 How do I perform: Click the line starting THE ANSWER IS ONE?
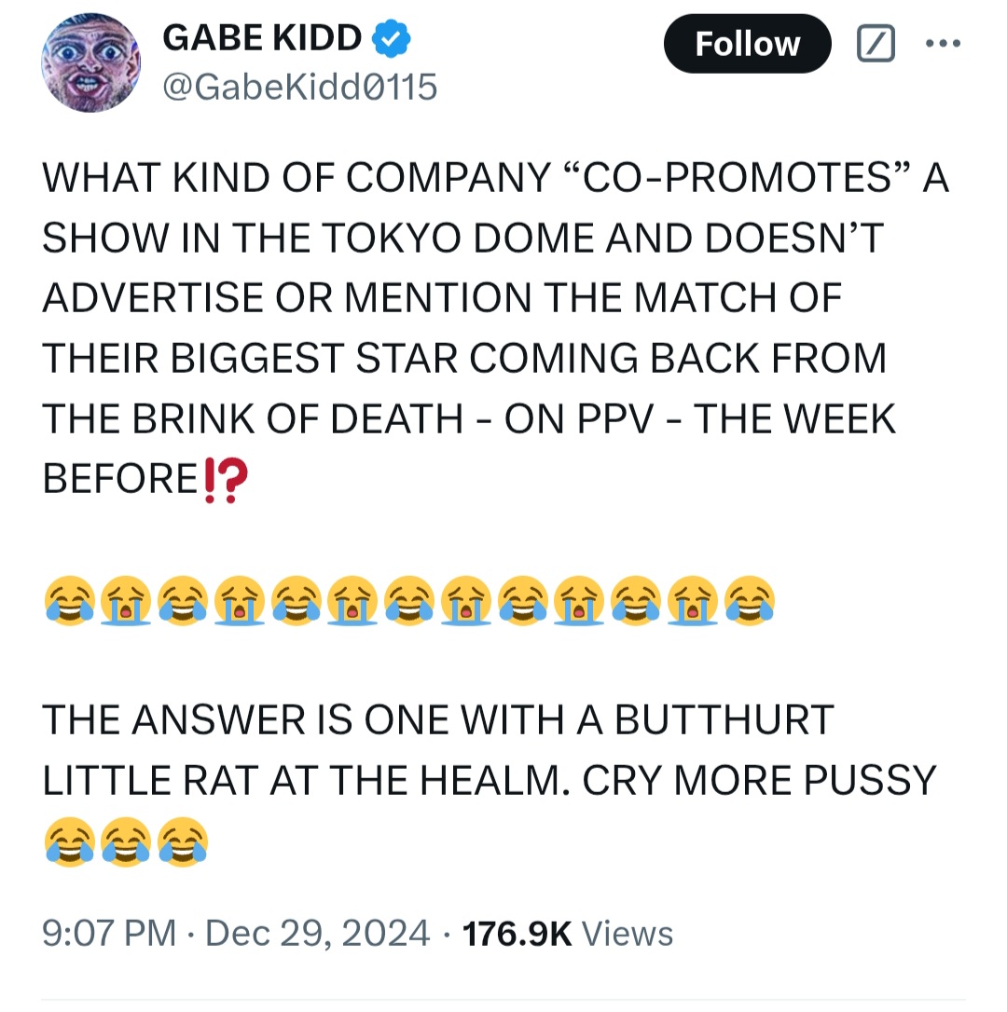point(438,719)
